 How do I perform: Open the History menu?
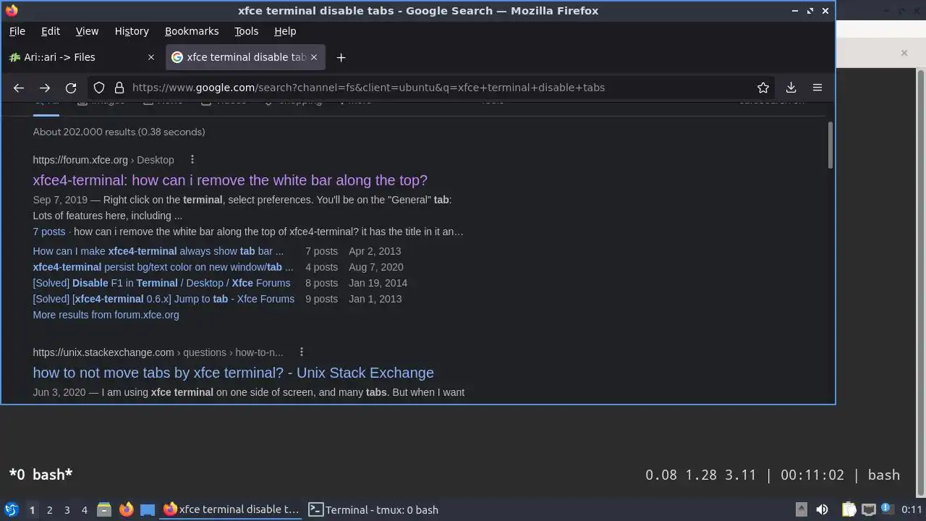pyautogui.click(x=132, y=31)
